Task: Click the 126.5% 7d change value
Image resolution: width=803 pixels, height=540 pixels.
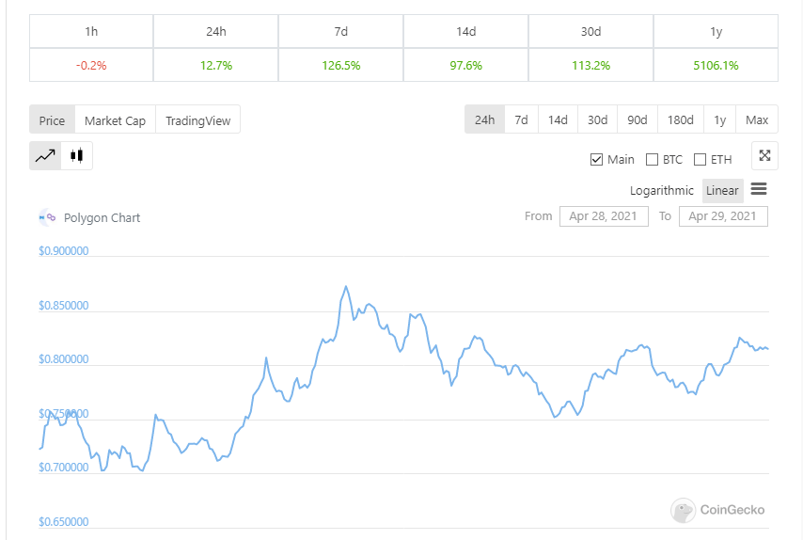Action: (341, 66)
